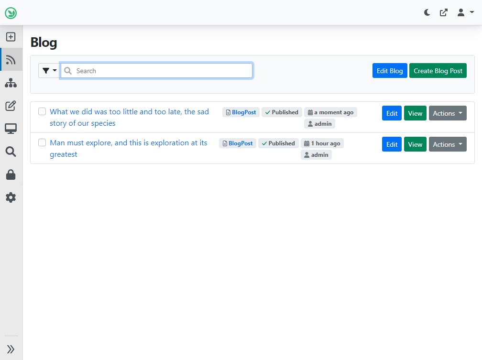Open the Security lock sidebar icon
Screen dimensions: 482x360
point(11,175)
